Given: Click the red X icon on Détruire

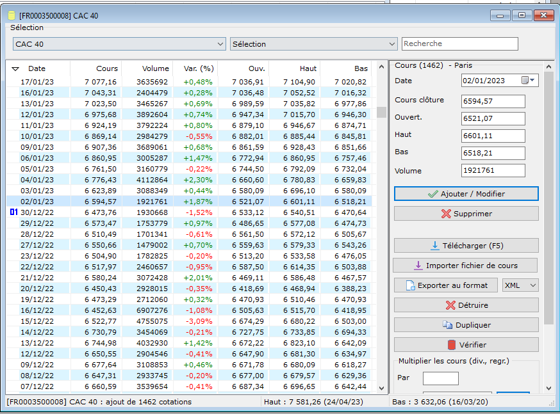Looking at the screenshot, I should (x=450, y=305).
